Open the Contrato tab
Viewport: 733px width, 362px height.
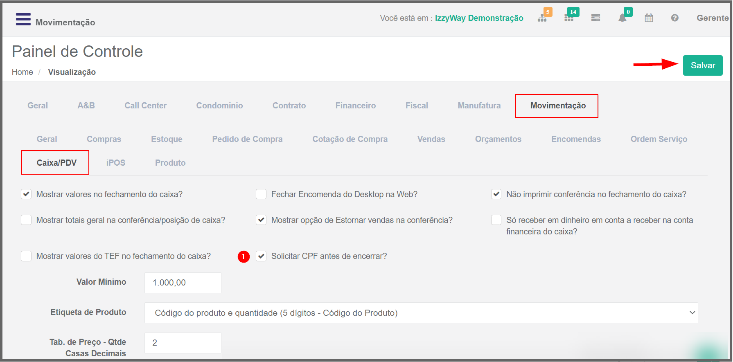pyautogui.click(x=289, y=106)
